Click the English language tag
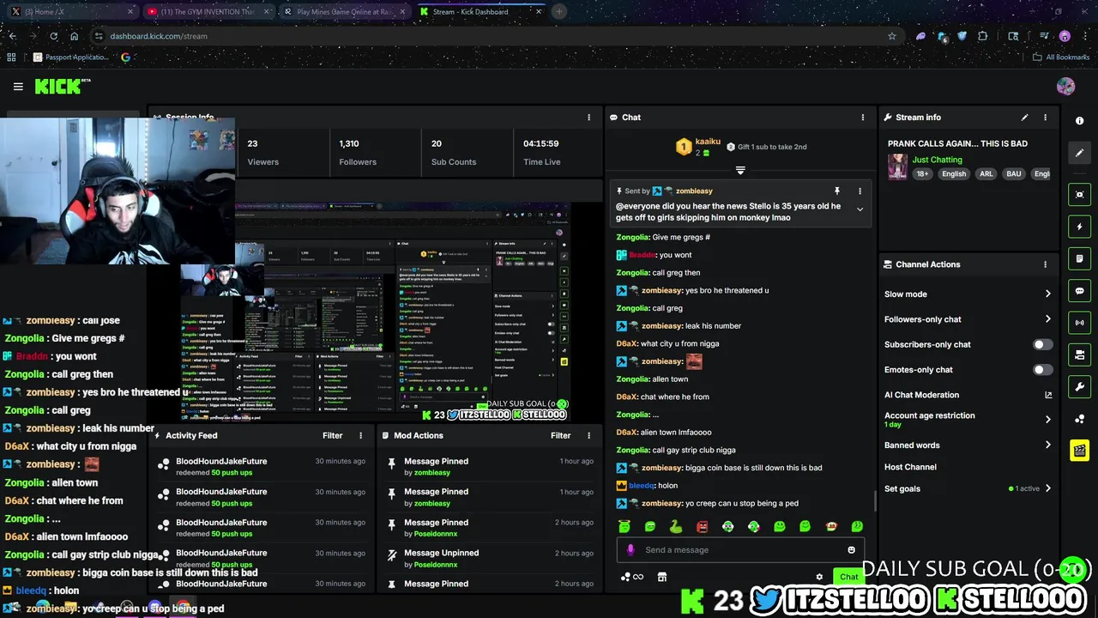The image size is (1098, 618). click(954, 174)
